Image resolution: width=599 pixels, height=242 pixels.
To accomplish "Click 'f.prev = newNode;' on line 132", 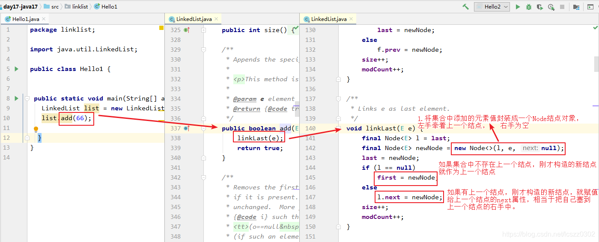I will pos(410,50).
